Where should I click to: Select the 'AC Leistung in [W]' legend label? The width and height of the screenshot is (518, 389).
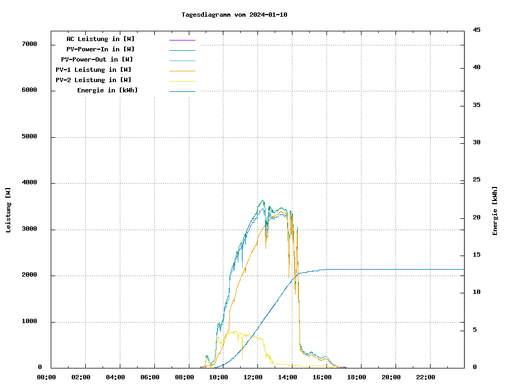click(x=100, y=39)
